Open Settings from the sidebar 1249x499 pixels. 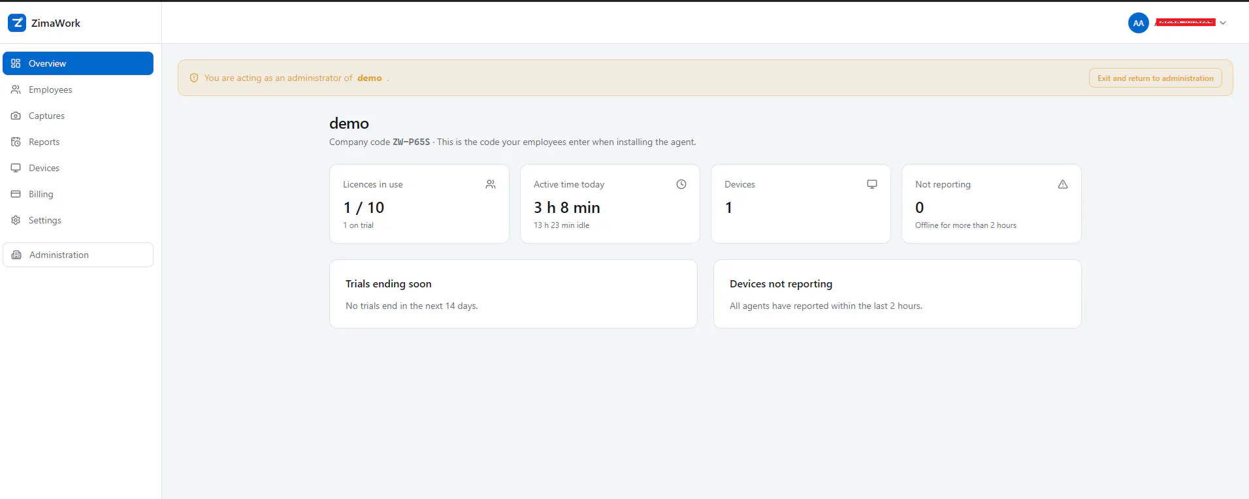(x=78, y=220)
